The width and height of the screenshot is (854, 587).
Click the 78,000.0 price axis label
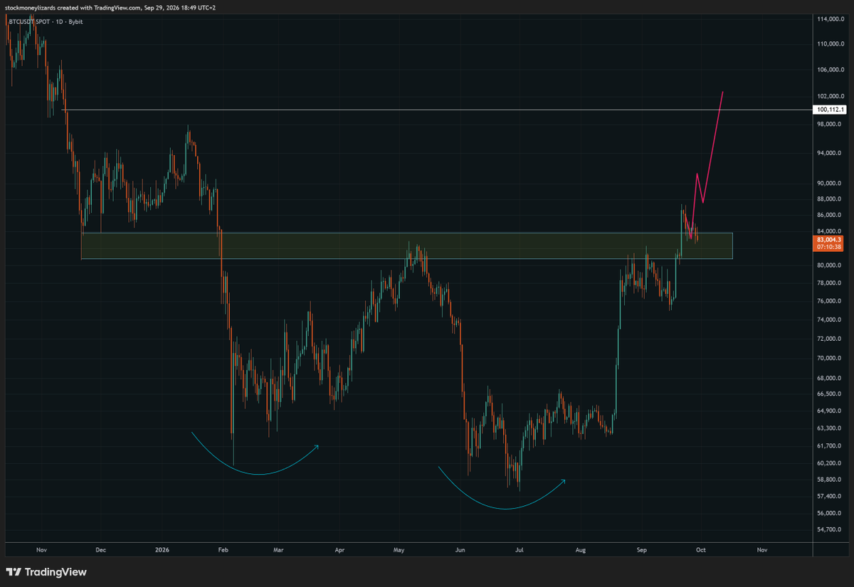point(831,283)
